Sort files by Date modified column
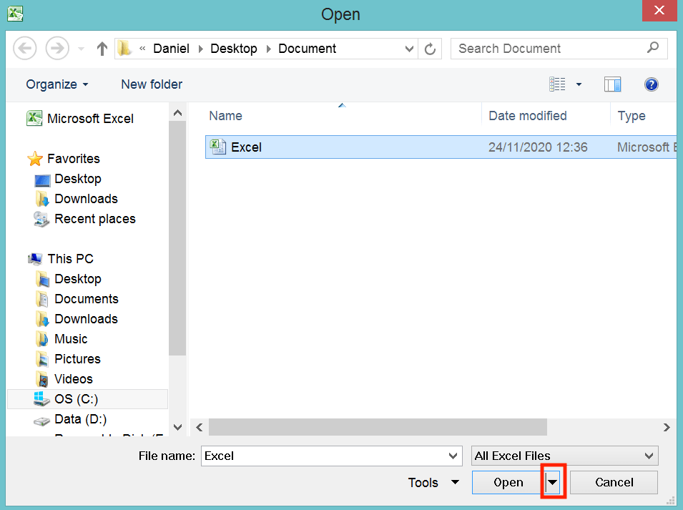 point(526,115)
